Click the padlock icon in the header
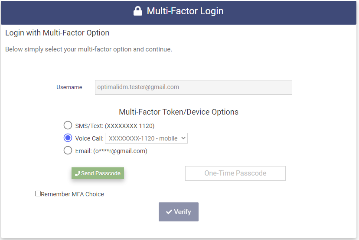 click(138, 11)
